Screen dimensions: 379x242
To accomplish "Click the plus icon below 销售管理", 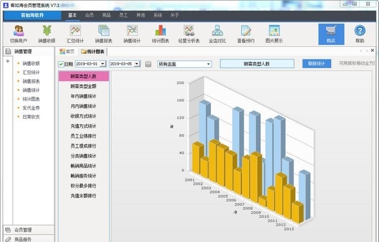I will point(8,61).
